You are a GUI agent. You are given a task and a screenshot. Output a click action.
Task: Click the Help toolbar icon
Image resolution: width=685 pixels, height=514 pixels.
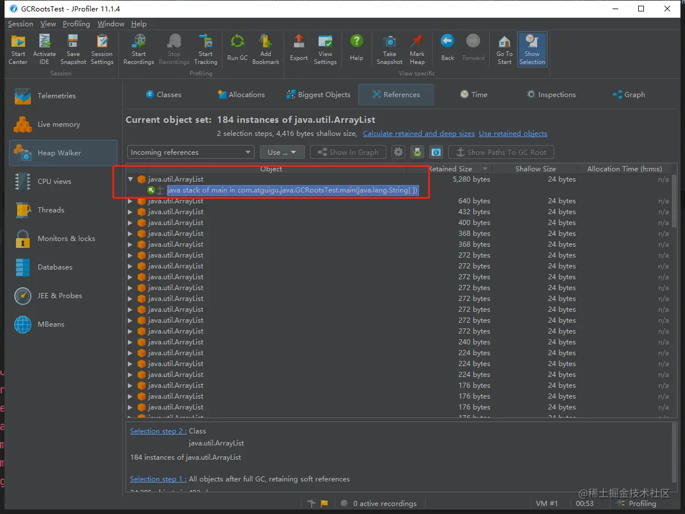click(x=356, y=48)
